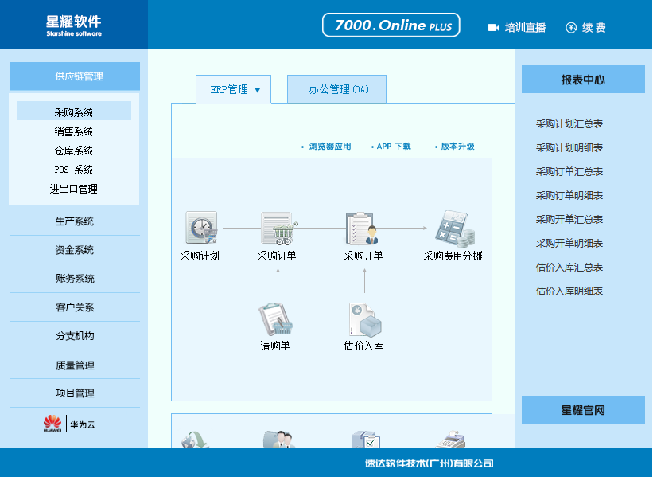Open the 采购计划明细表 report
Screen dimensions: 653x477
point(569,147)
